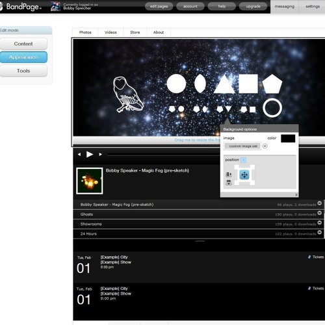Click the tracklist resize grip below 24 Hours

click(200, 241)
